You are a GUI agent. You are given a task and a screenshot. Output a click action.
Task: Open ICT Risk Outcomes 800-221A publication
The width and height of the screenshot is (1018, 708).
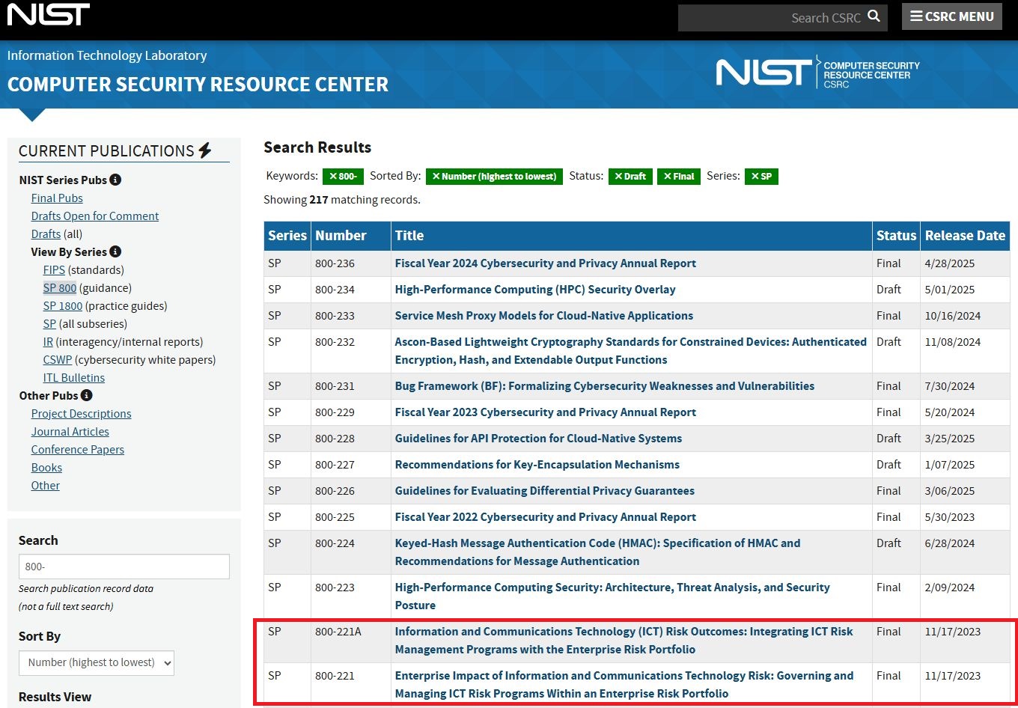point(624,641)
